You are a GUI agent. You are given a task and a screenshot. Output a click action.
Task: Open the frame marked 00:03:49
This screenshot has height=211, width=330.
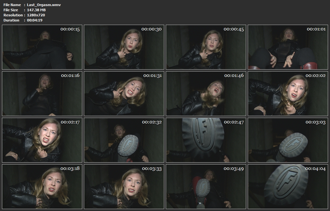pos(206,186)
